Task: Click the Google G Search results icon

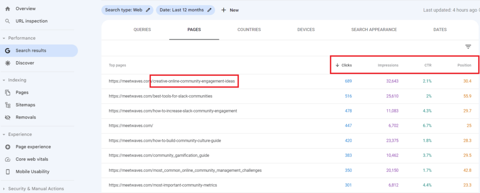Action: click(x=8, y=51)
